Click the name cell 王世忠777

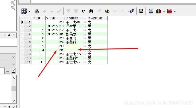pyautogui.click(x=74, y=54)
